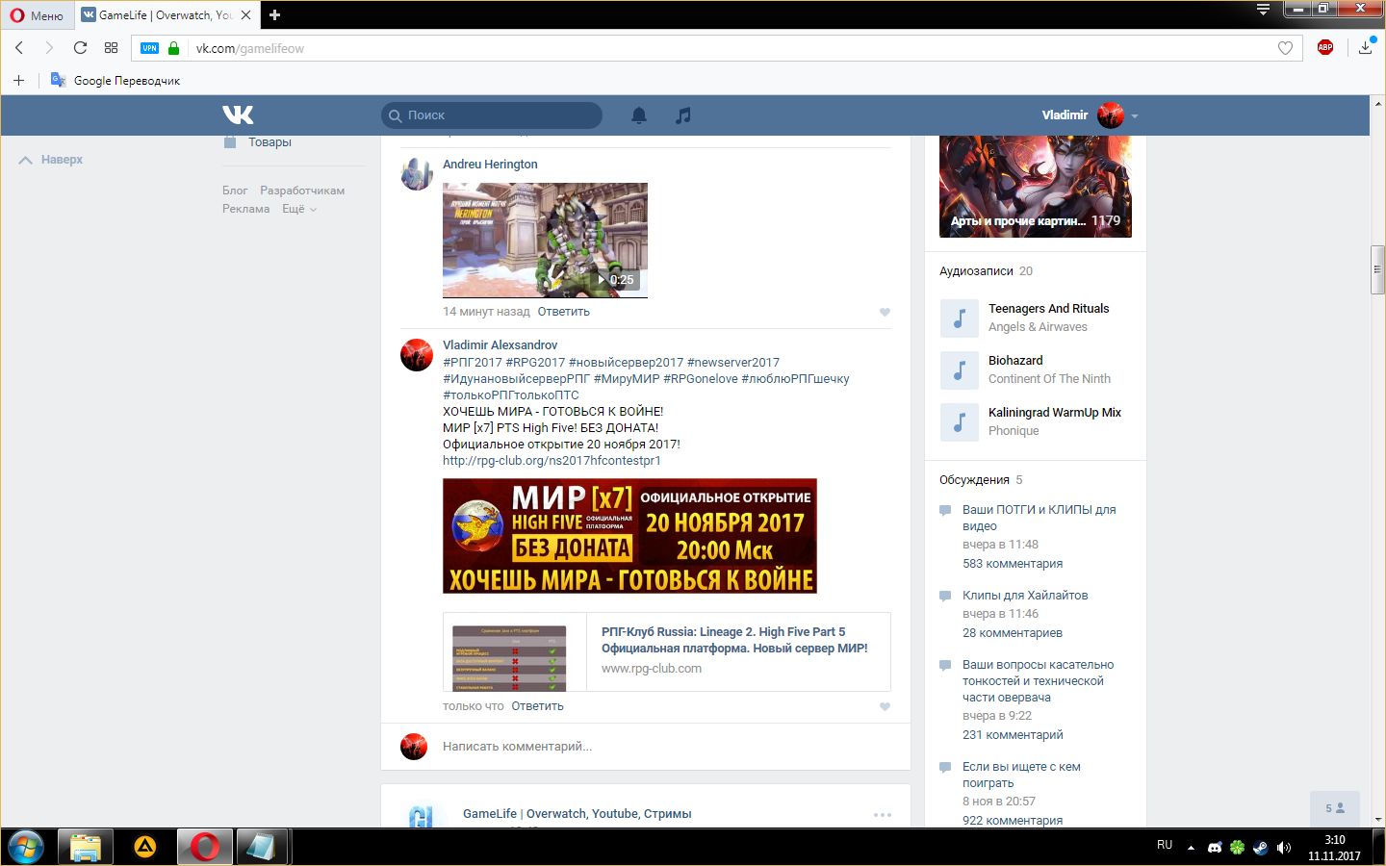The image size is (1386, 866).
Task: Open the Windows Start button
Action: (26, 847)
